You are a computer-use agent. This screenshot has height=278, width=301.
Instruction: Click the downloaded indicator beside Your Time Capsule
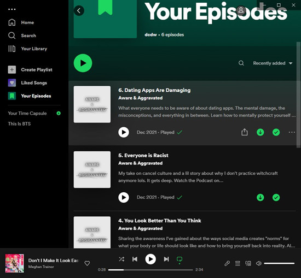tap(59, 113)
